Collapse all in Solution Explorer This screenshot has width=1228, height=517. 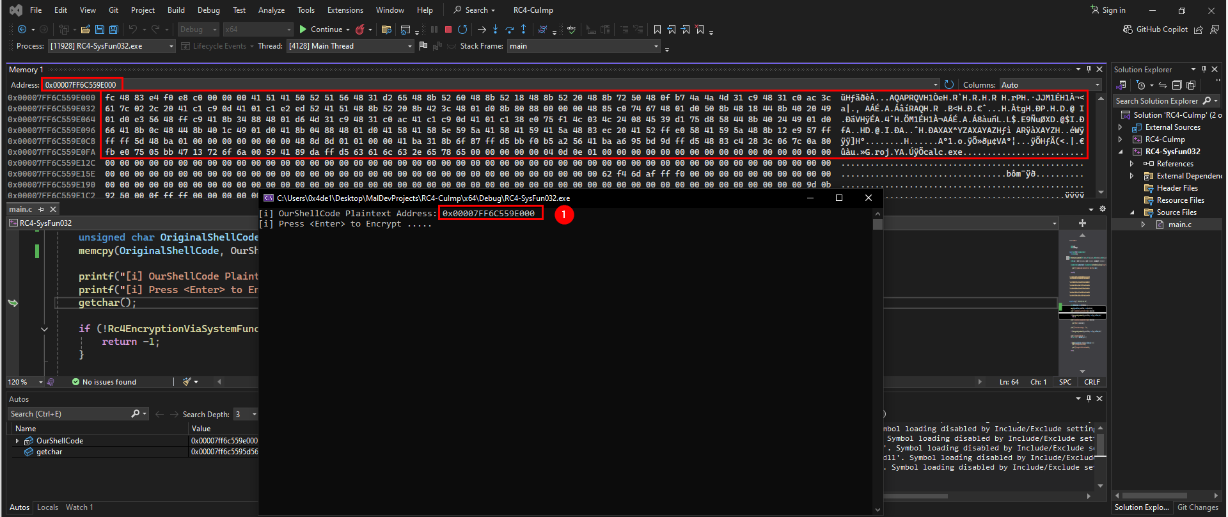click(1177, 85)
